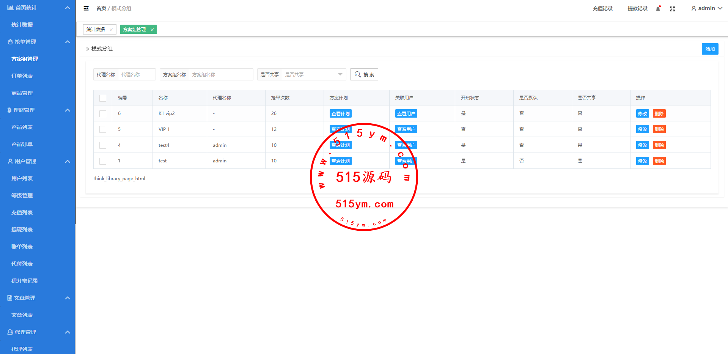
Task: Click the magnifier 搜索 button
Action: 364,74
